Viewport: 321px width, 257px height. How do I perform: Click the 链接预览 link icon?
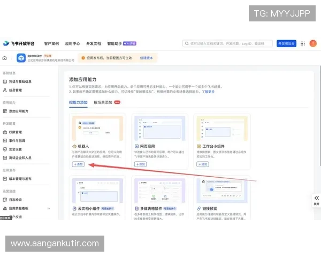[x=199, y=208]
